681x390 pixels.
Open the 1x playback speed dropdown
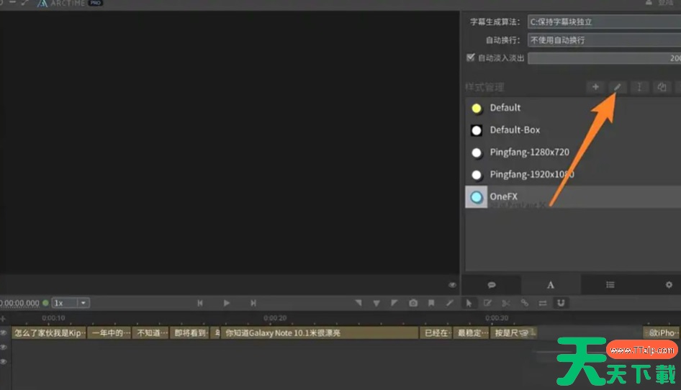[x=71, y=303]
